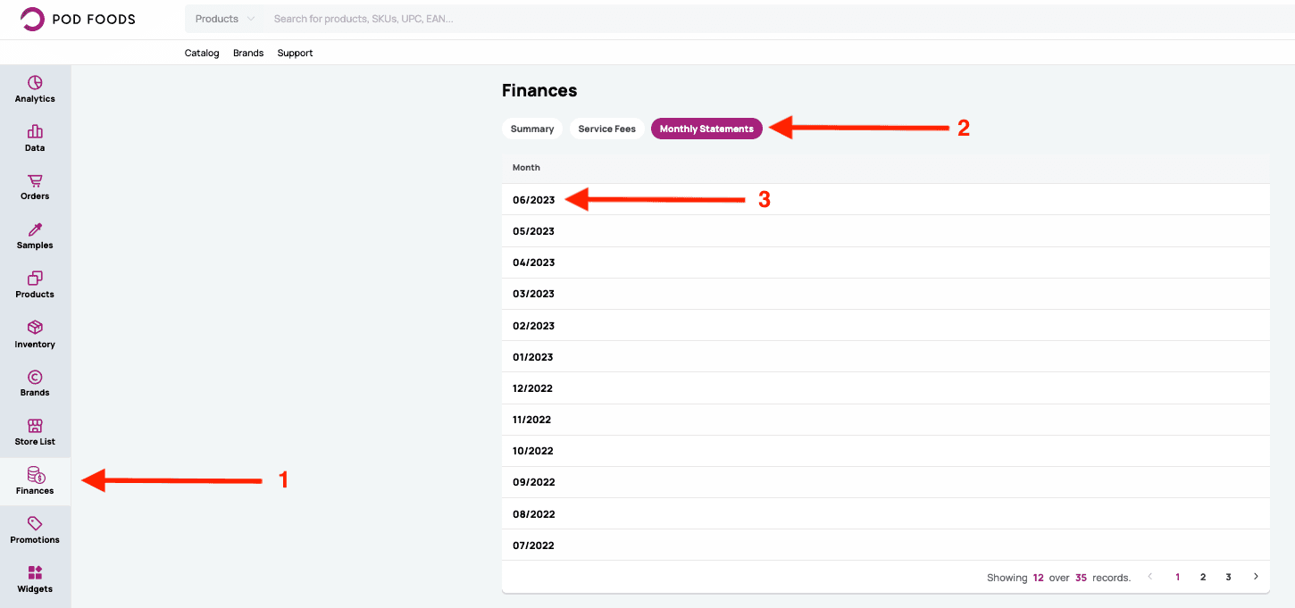Screen dimensions: 1295x608
Task: Open Products in the sidebar
Action: (35, 285)
